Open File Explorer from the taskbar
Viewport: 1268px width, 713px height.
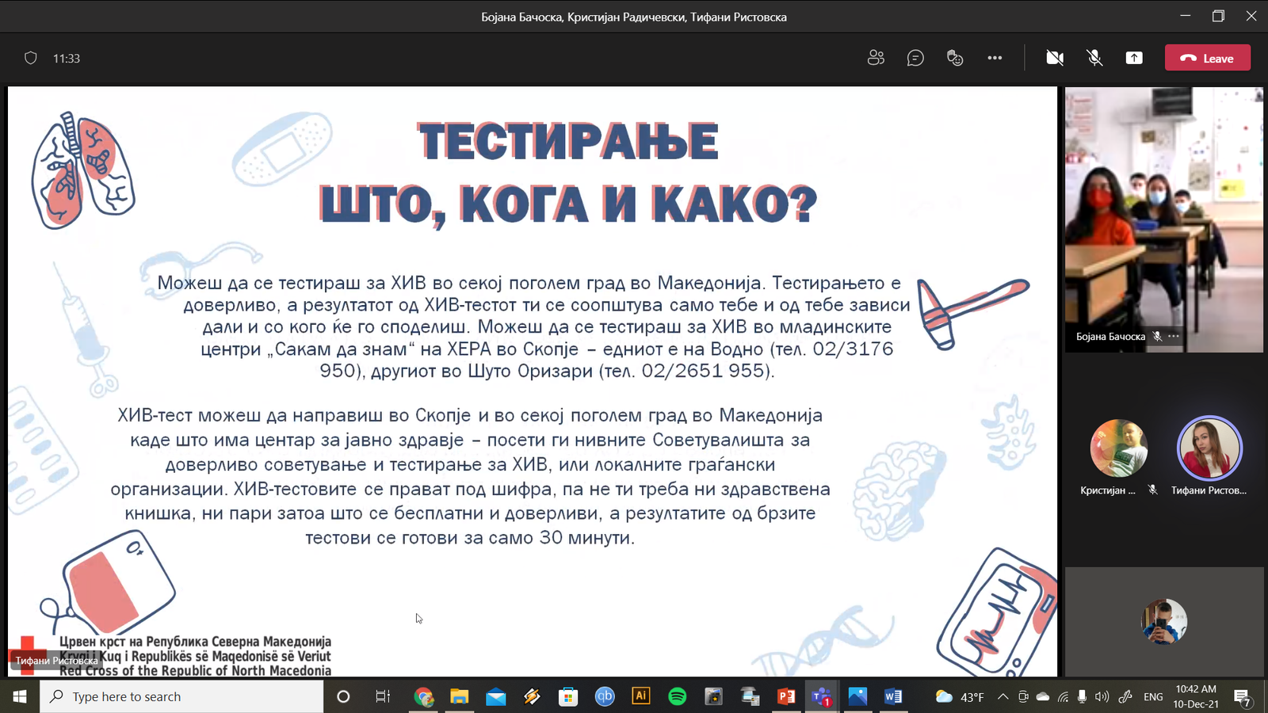click(x=460, y=696)
